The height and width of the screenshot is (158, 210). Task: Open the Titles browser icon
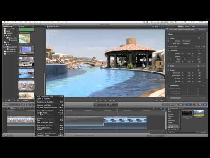pos(192,104)
